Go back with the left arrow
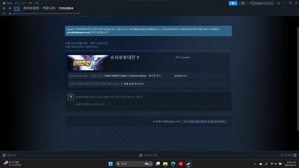The image size is (299, 168). (x=4, y=8)
